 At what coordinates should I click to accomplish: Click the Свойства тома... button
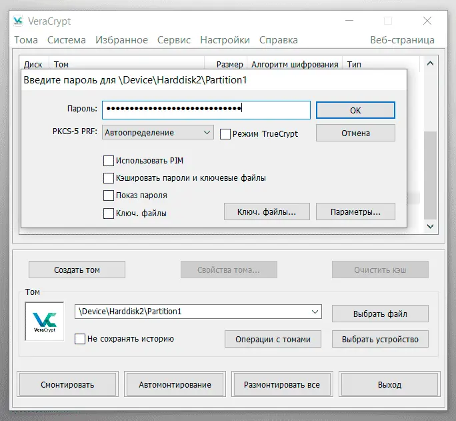(229, 270)
